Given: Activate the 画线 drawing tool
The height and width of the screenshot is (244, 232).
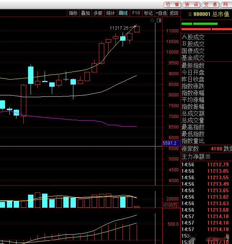Looking at the screenshot, I should pos(123,13).
